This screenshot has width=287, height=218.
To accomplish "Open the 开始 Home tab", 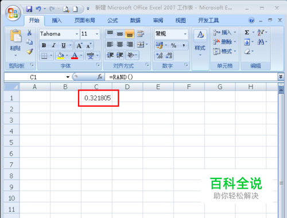I will 34,20.
